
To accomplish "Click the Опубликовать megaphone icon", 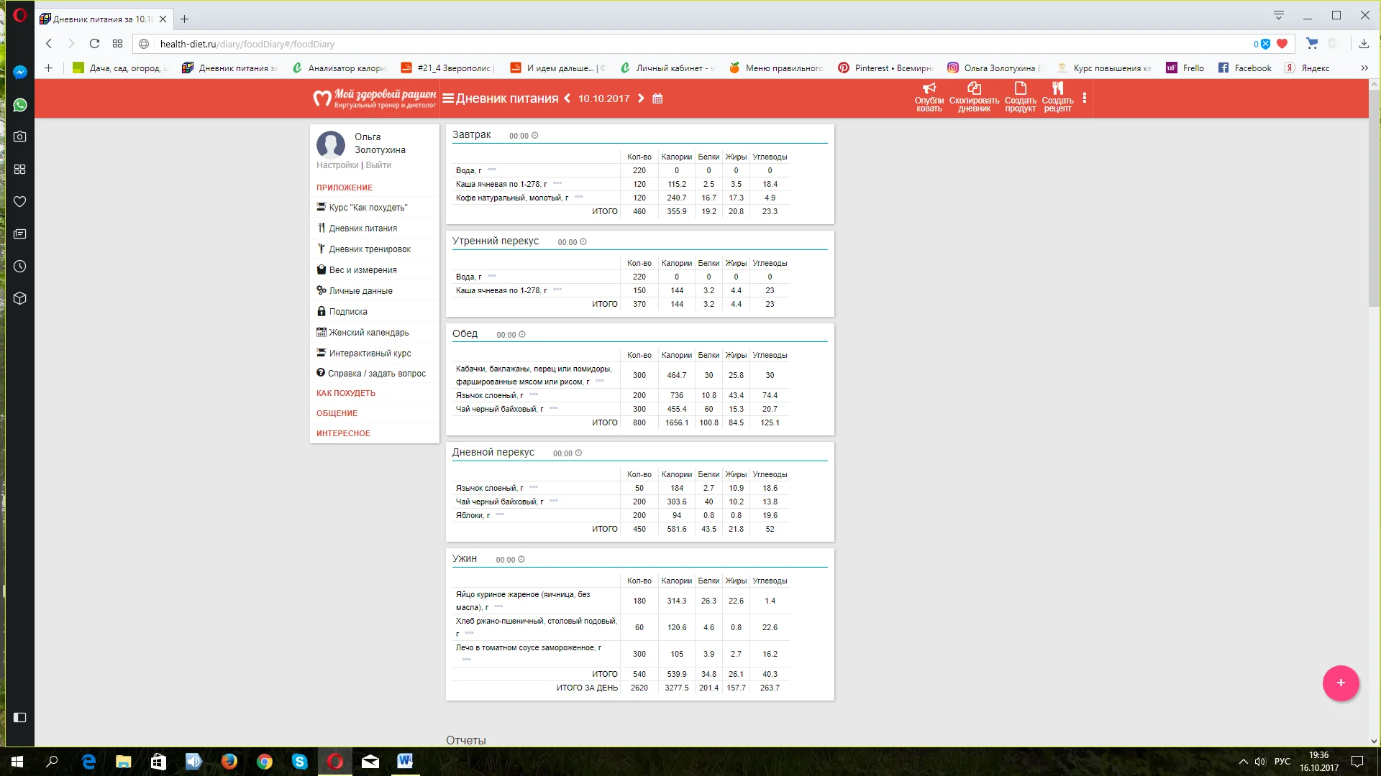I will (929, 89).
